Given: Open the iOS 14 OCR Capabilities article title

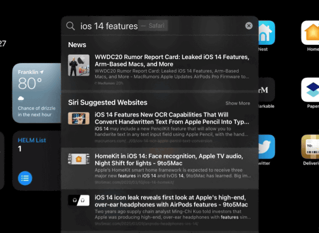Looking at the screenshot, I should pos(172,118).
